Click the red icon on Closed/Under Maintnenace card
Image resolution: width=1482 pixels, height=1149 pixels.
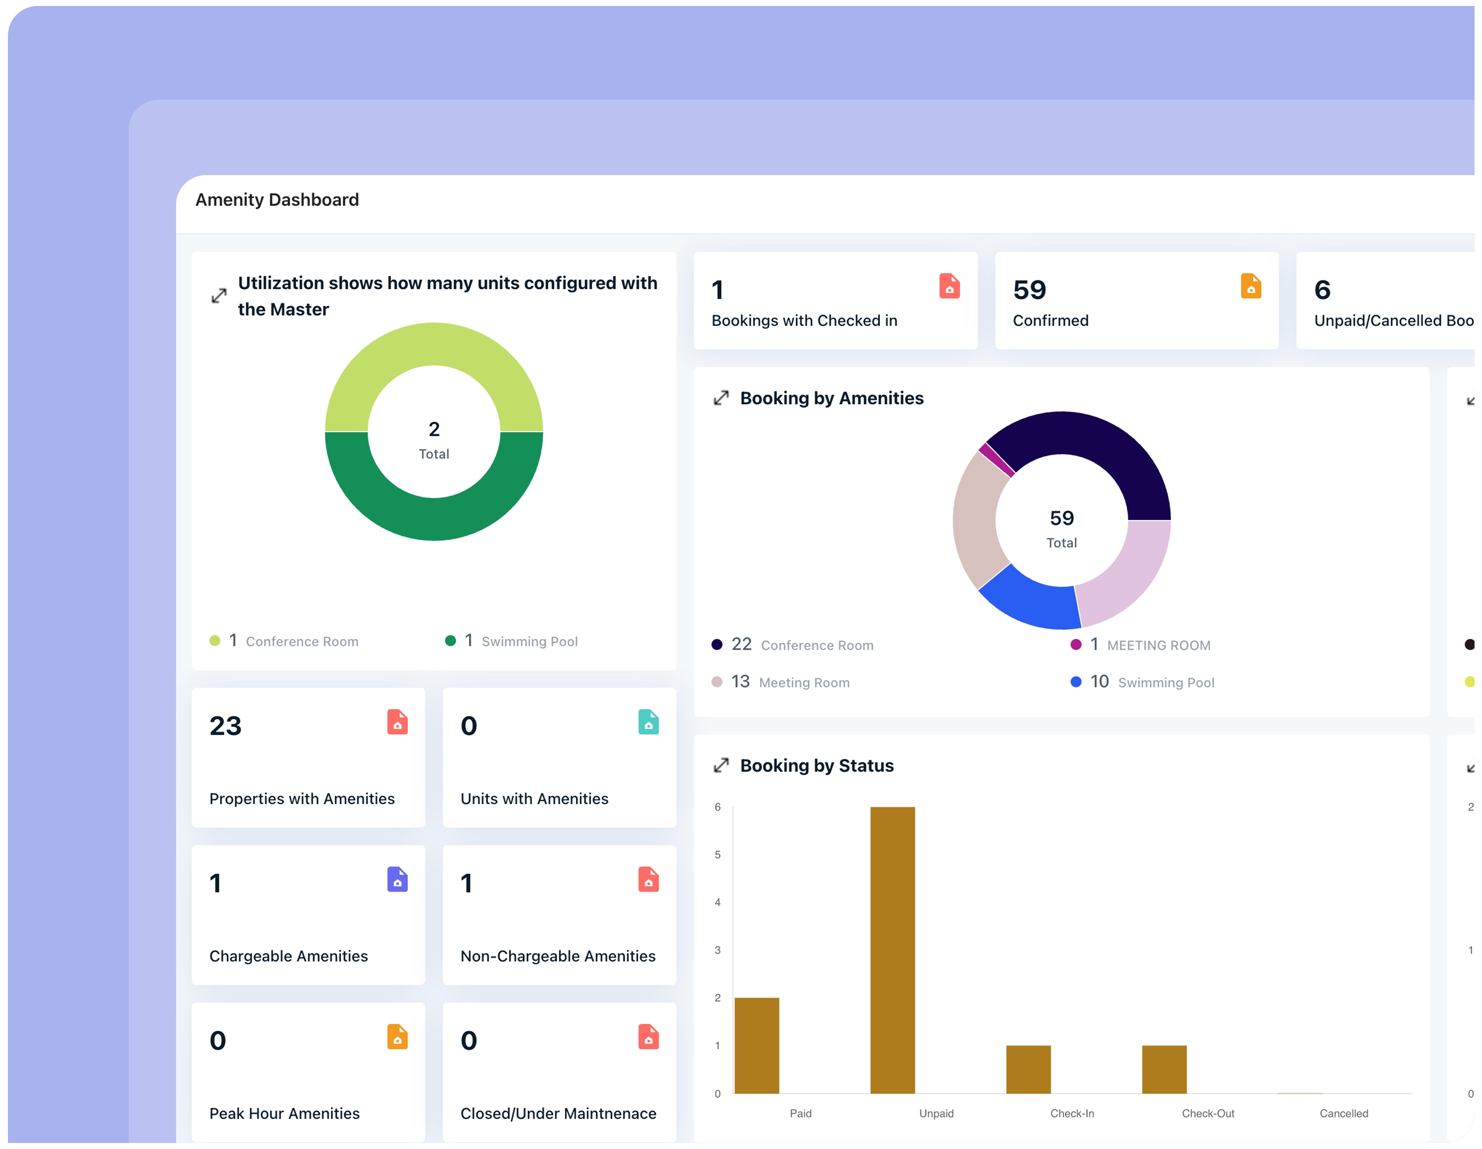pos(649,1038)
